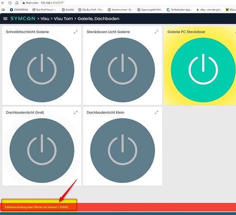The width and height of the screenshot is (236, 215).
Task: Click the 'Nicht sicher' security warning icon
Action: (x=24, y=3)
